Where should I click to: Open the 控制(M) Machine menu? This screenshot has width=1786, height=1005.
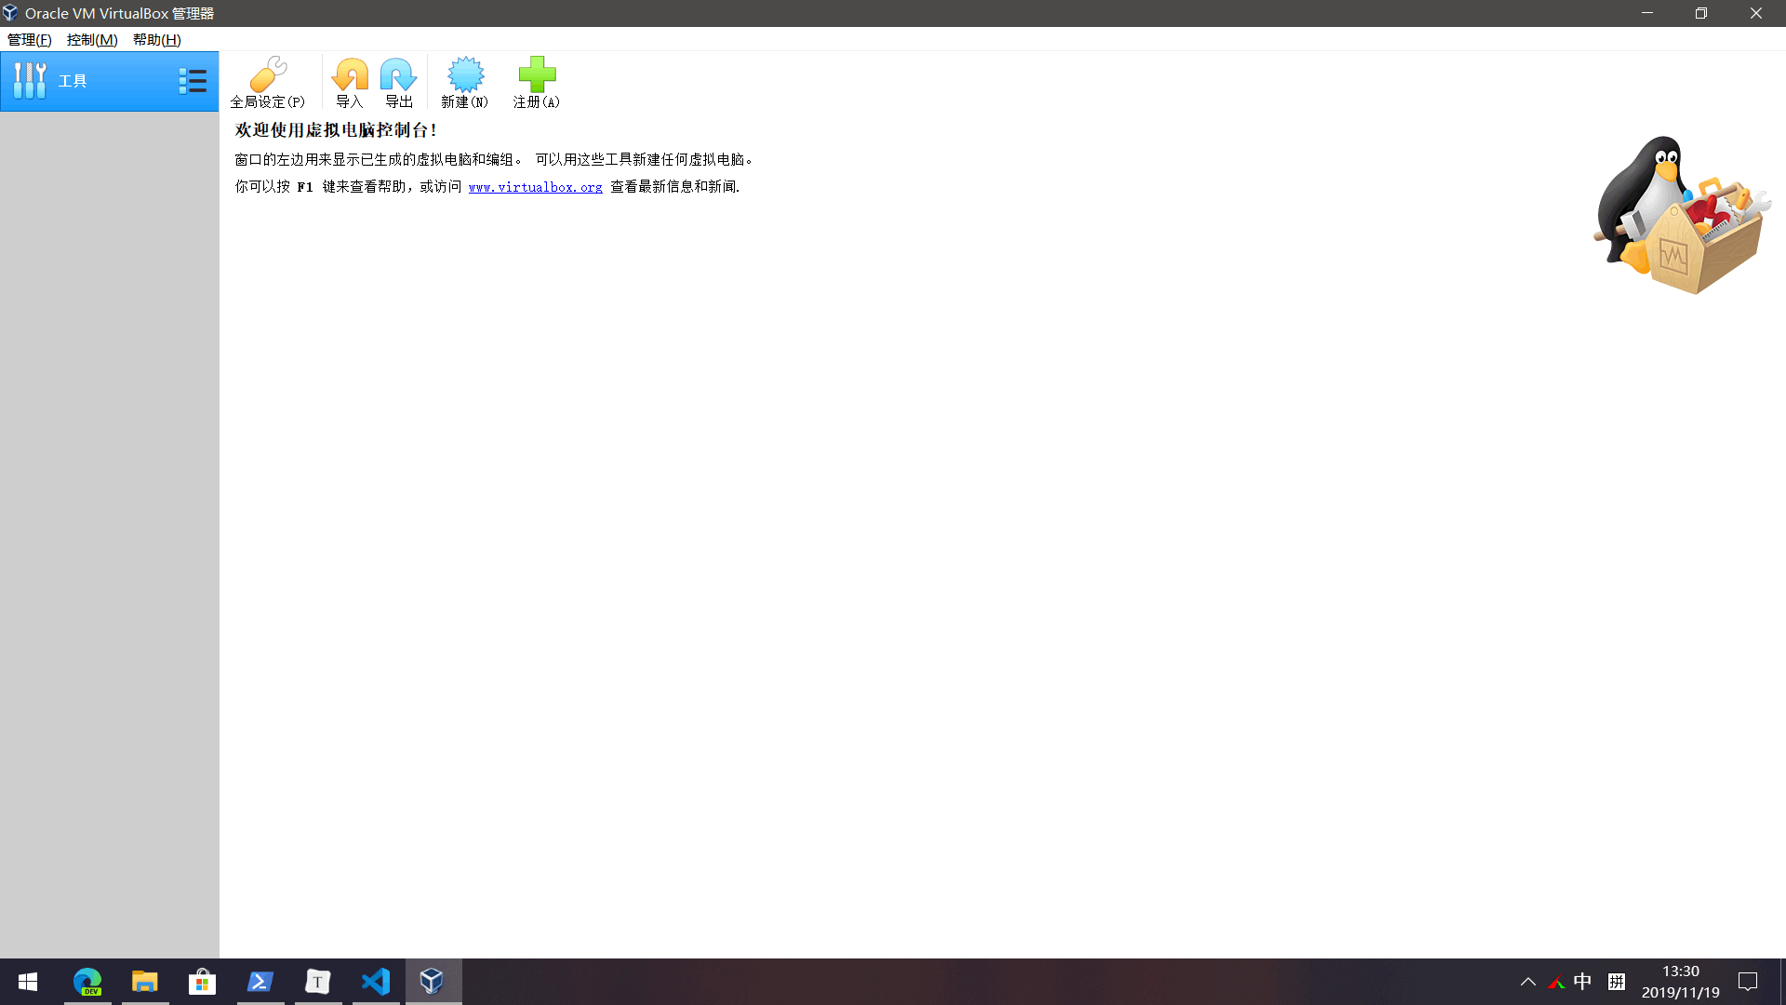click(x=92, y=39)
